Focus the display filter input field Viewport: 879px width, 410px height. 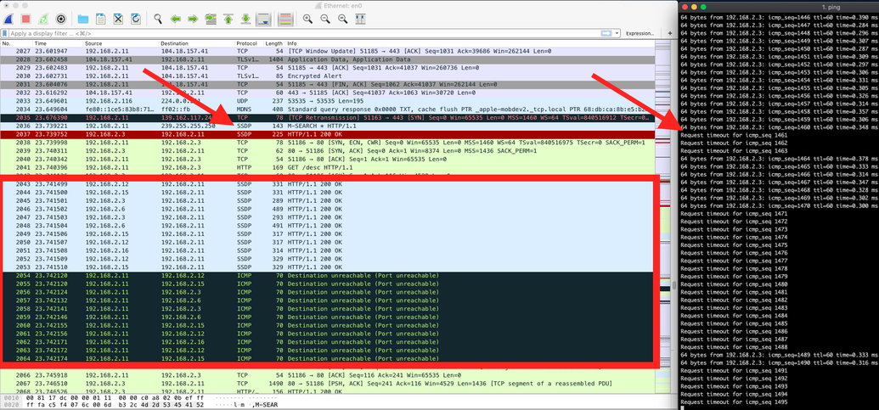[302, 34]
